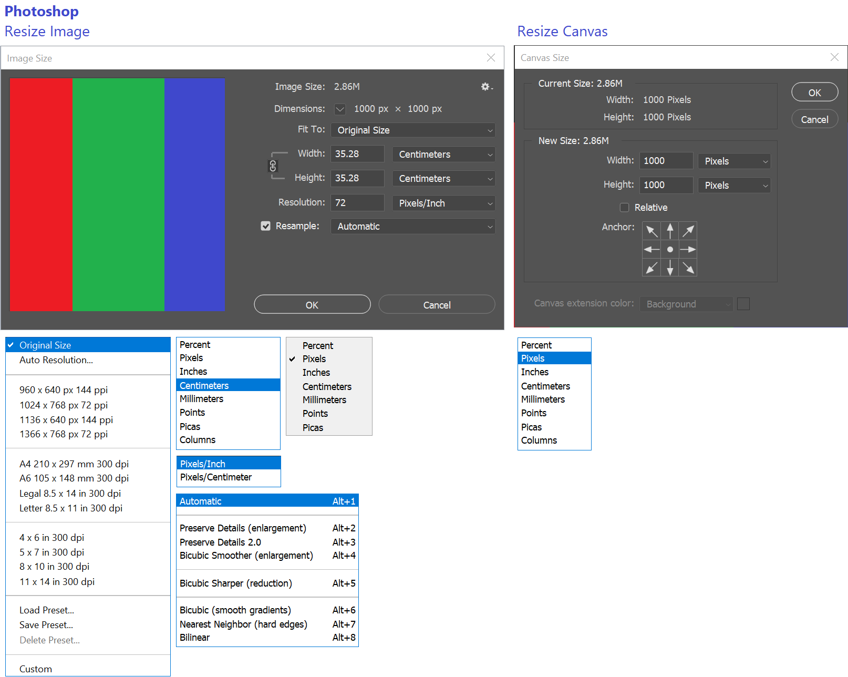Set anchor to the top-left arrow

click(x=651, y=231)
